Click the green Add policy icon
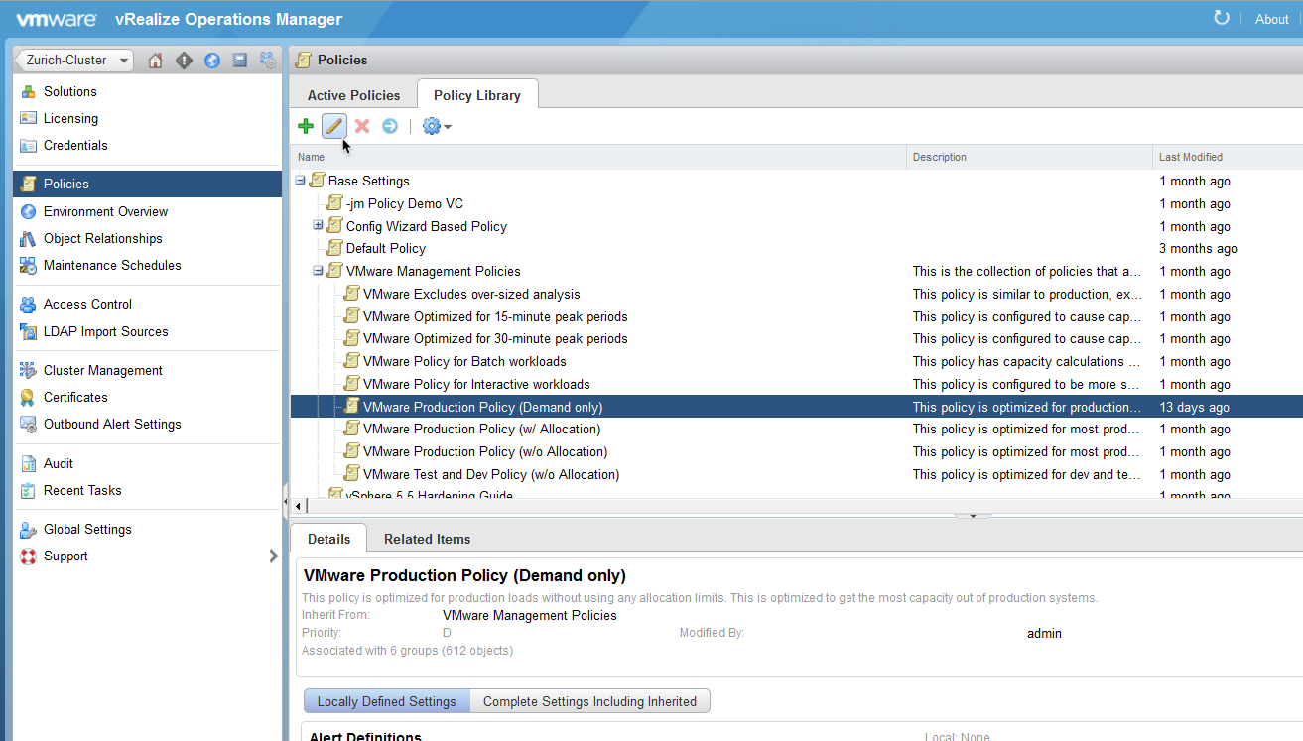The width and height of the screenshot is (1303, 741). (306, 126)
